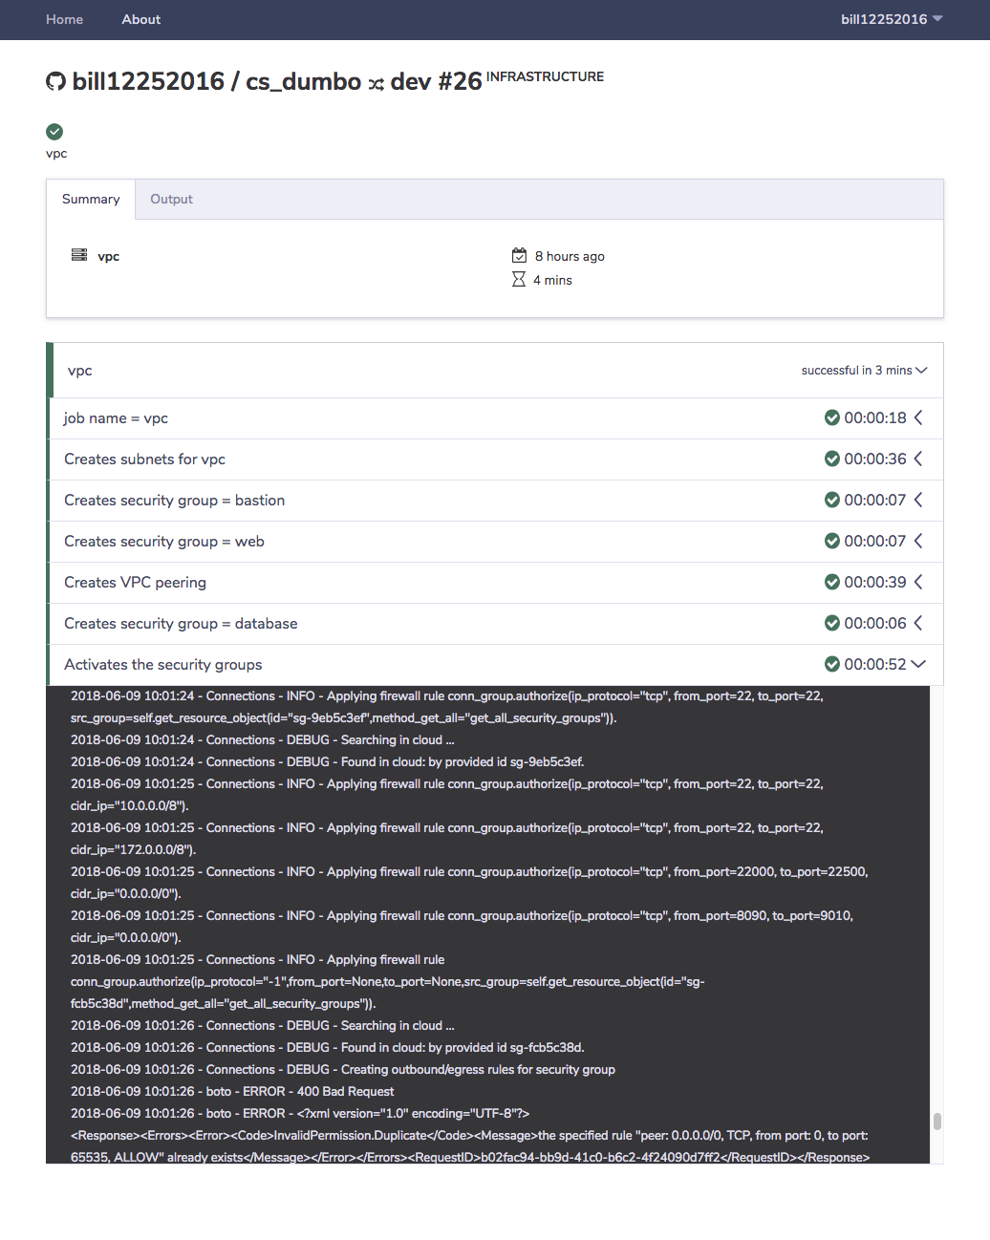Click the GitHub octocat icon in the header
Screen dimensions: 990x1240
tap(55, 81)
